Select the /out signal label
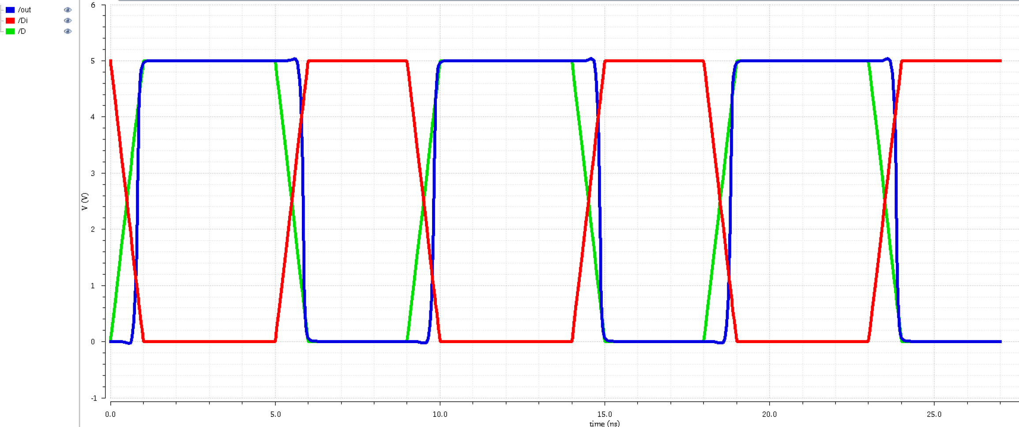 click(26, 9)
